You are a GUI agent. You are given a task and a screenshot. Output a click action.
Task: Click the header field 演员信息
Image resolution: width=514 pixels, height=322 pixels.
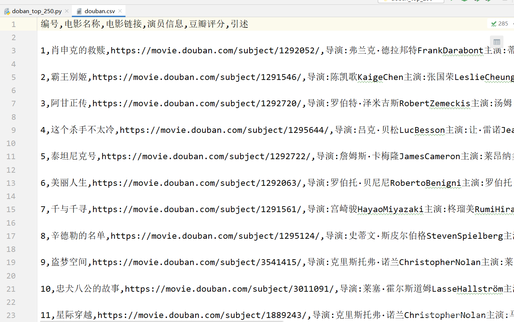pos(165,24)
